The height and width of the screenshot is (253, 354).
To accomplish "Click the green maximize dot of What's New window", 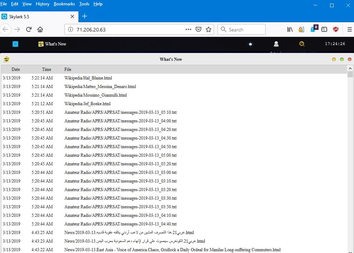I will click(x=342, y=59).
